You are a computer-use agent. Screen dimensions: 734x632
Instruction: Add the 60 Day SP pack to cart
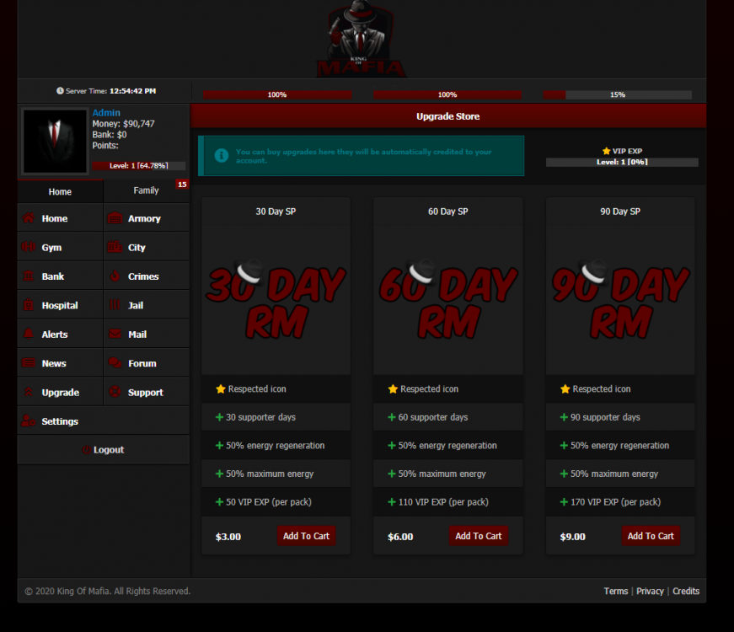pos(478,536)
